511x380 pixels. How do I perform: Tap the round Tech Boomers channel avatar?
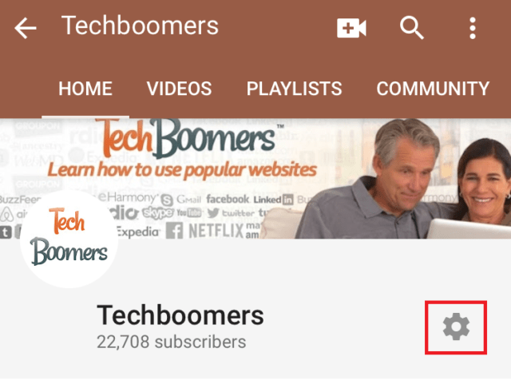pyautogui.click(x=69, y=239)
